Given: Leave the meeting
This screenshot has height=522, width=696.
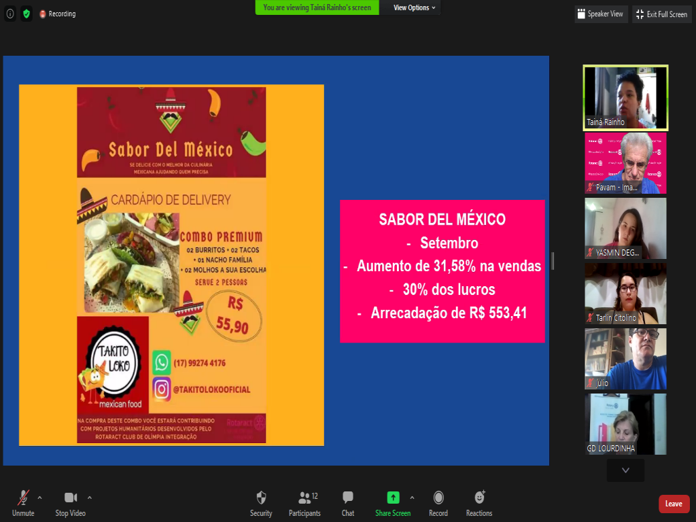Looking at the screenshot, I should click(x=674, y=504).
